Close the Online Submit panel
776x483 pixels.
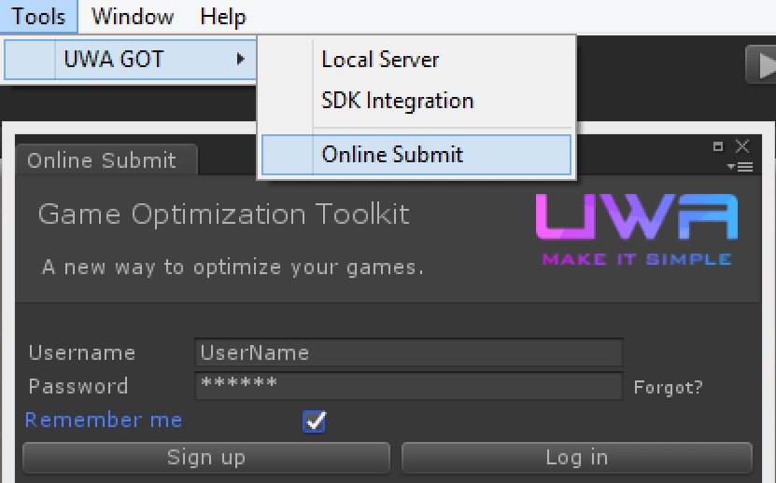pos(742,146)
